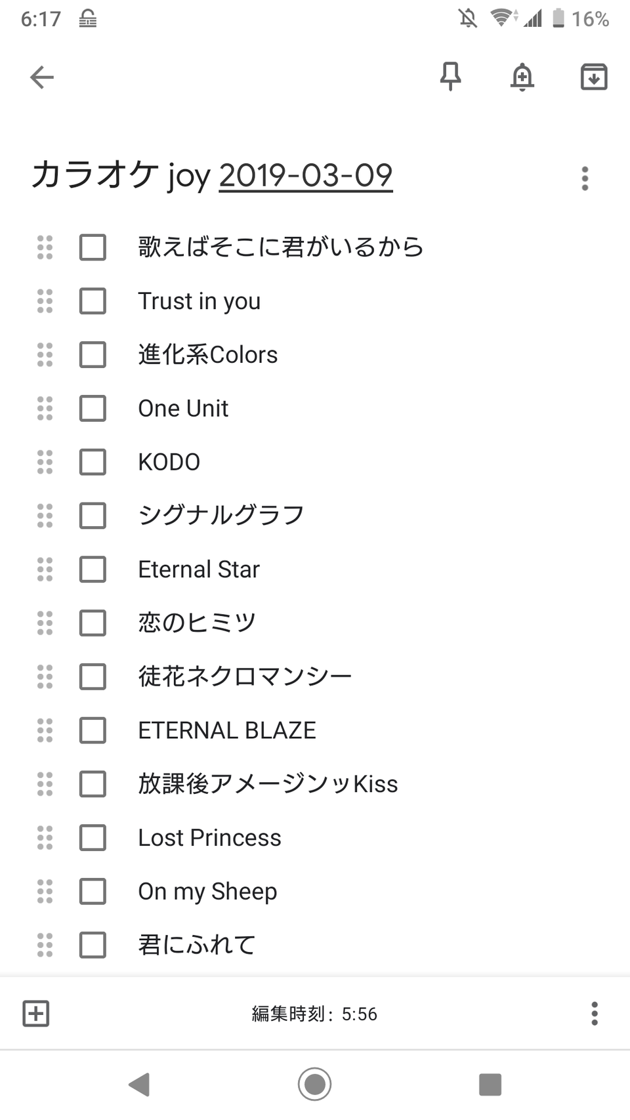Image resolution: width=630 pixels, height=1120 pixels.
Task: Tap the 2019-03-09 date link in title
Action: (306, 176)
